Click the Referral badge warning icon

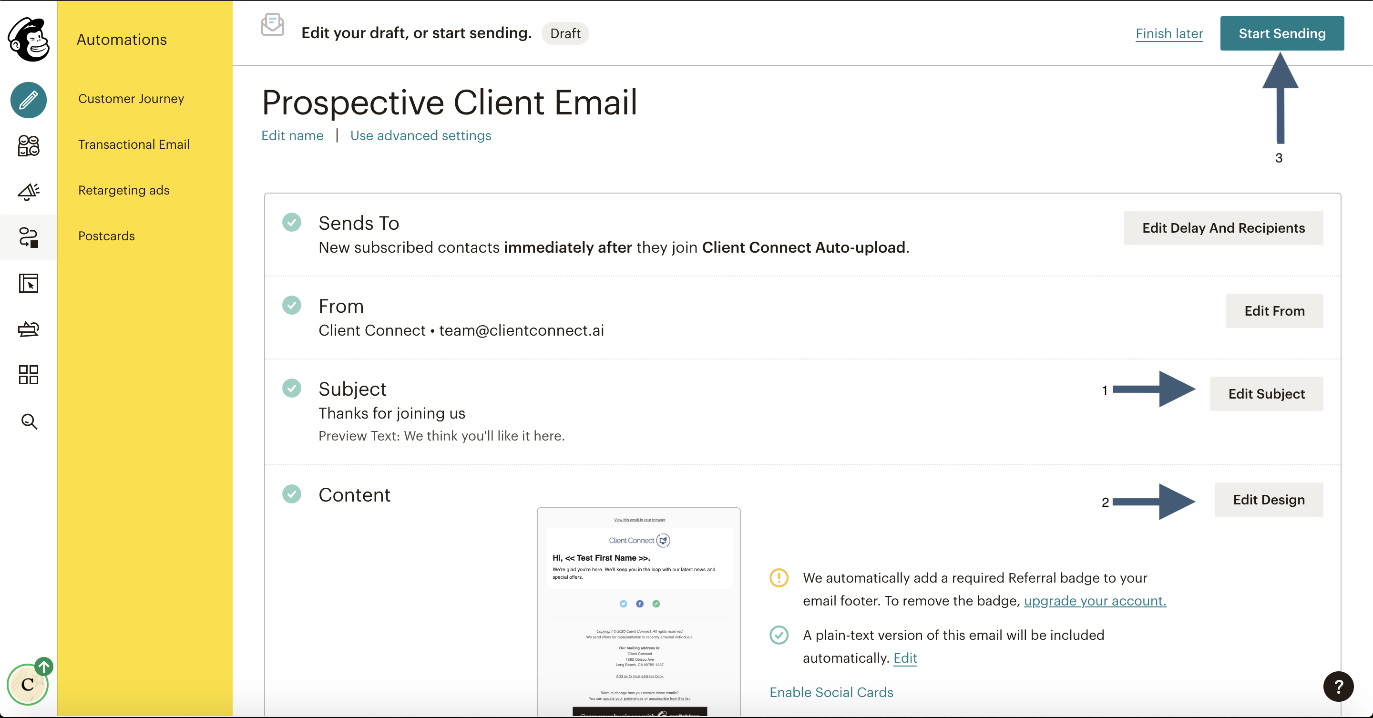(779, 578)
